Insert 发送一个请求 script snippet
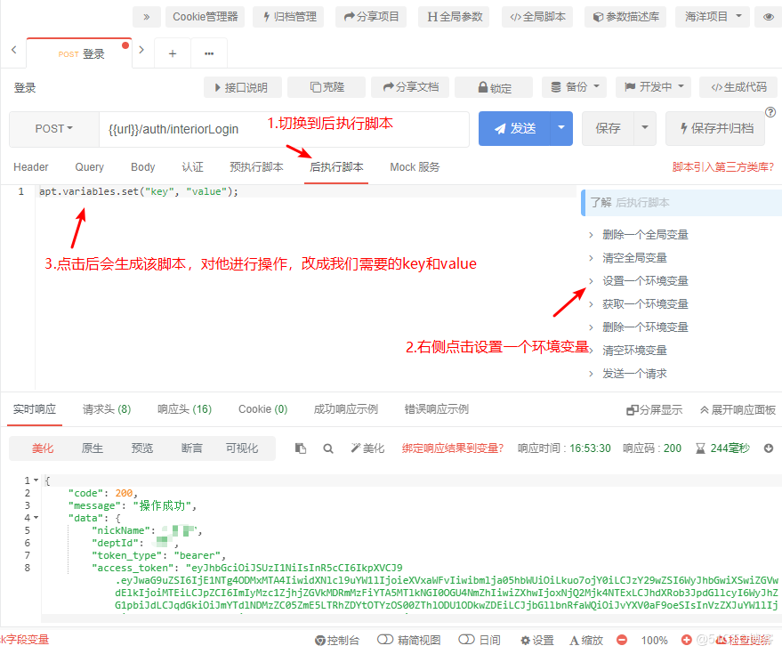Viewport: 782px width, 654px height. [x=634, y=374]
